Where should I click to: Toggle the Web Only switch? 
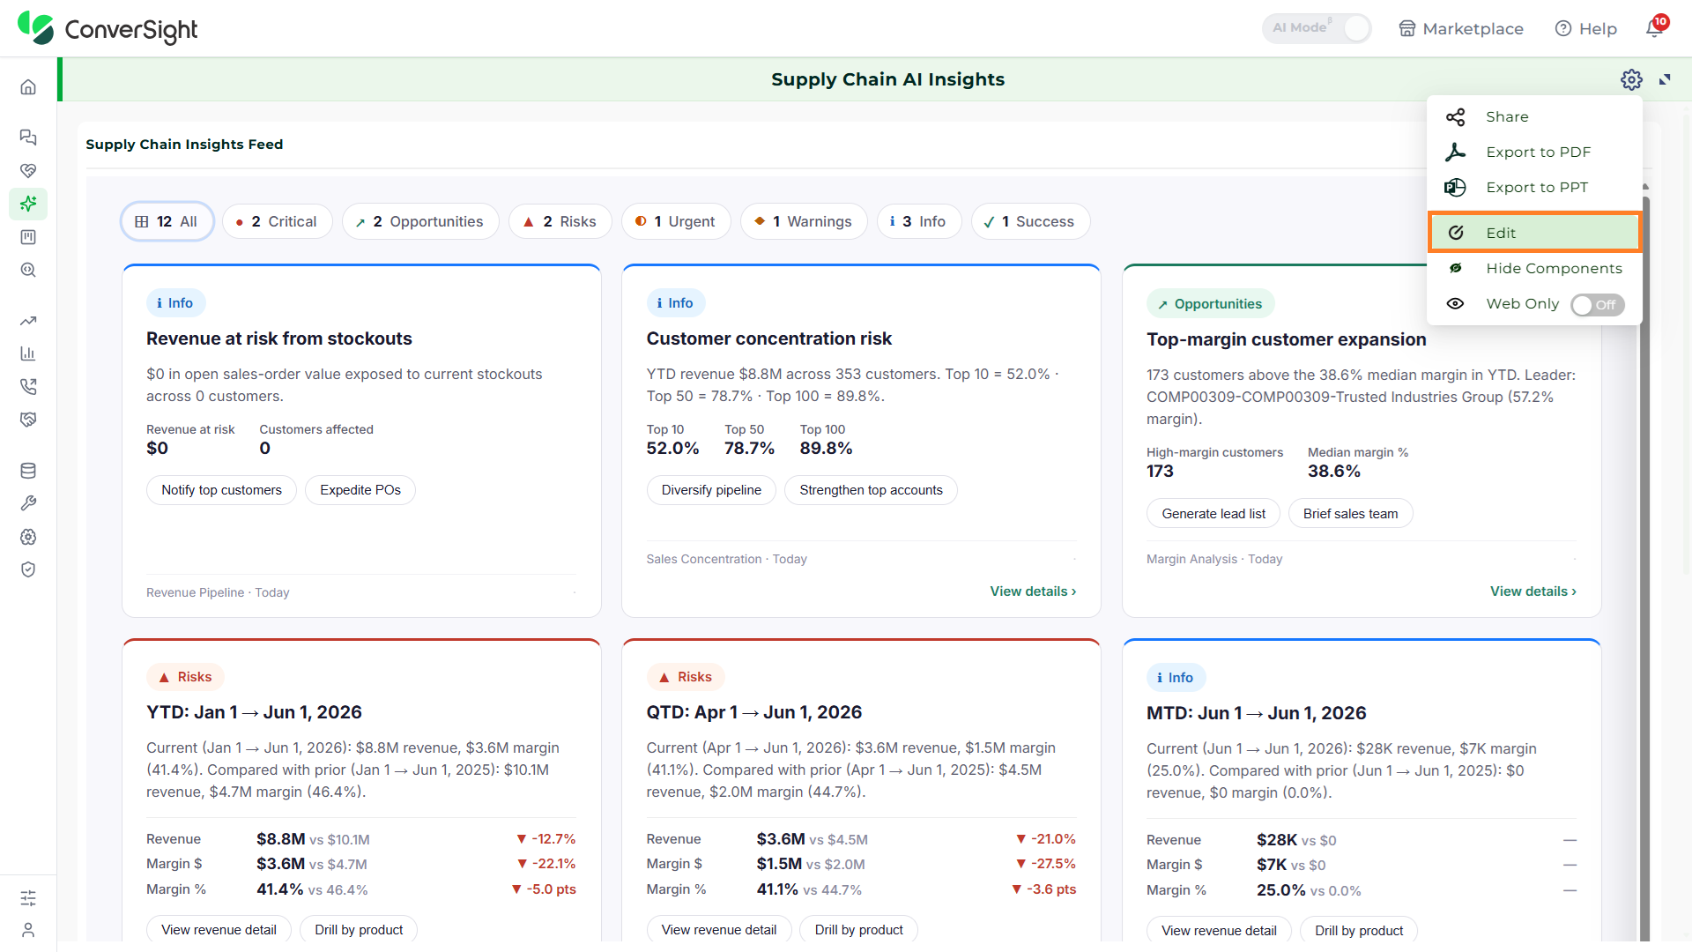[1597, 304]
